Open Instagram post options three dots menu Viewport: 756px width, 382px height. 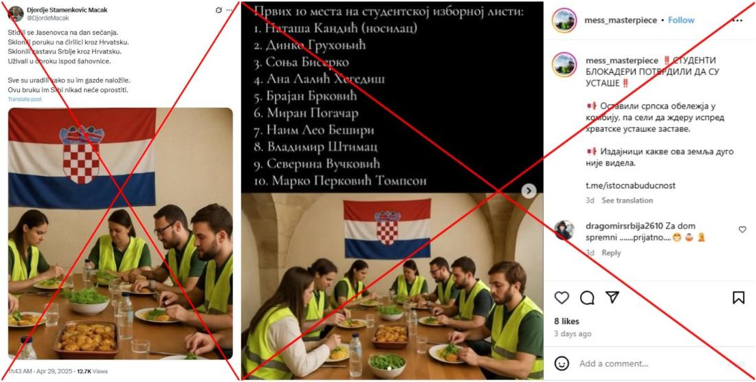(x=737, y=20)
